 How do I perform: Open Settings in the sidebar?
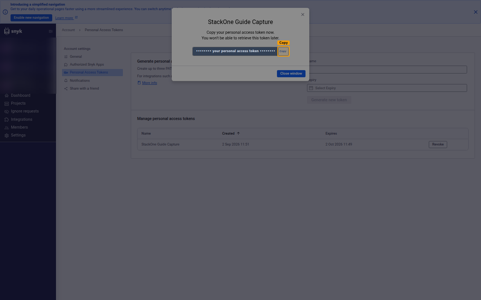click(18, 135)
